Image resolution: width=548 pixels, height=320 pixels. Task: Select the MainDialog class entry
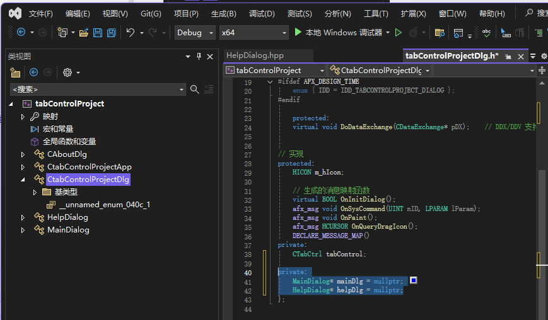(x=68, y=230)
